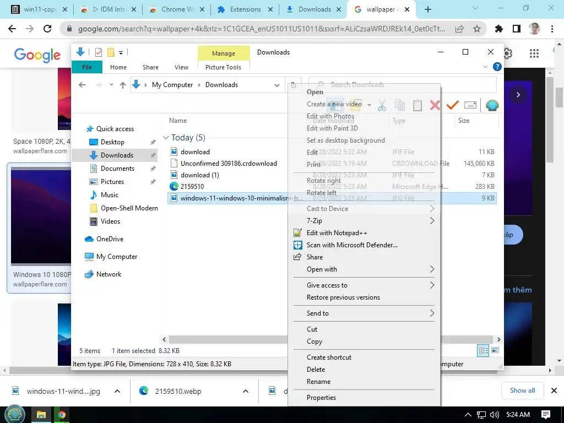Show hidden system tray icons
The width and height of the screenshot is (564, 423).
click(468, 415)
